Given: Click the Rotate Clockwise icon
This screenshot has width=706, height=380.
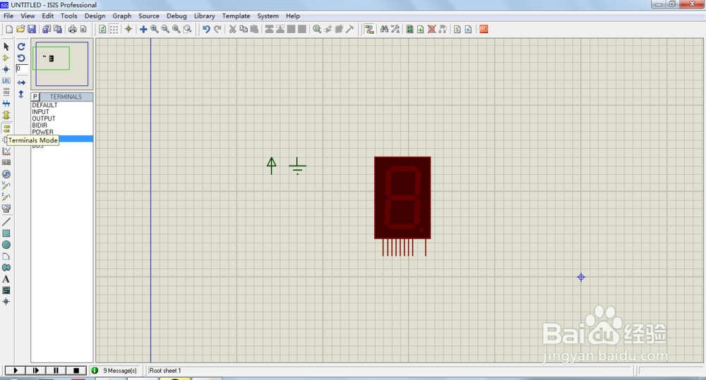Looking at the screenshot, I should [x=21, y=47].
